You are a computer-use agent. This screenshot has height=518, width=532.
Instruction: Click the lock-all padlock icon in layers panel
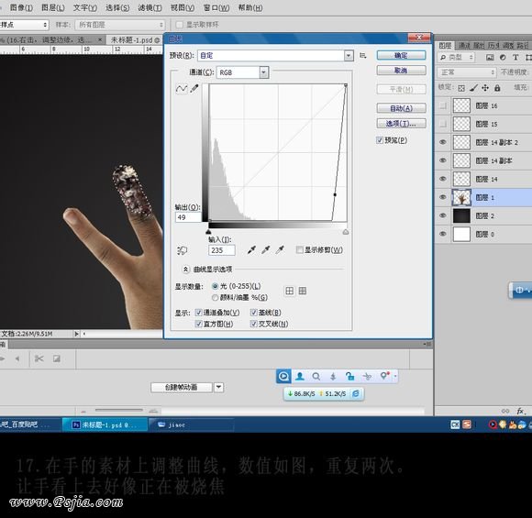pyautogui.click(x=497, y=88)
